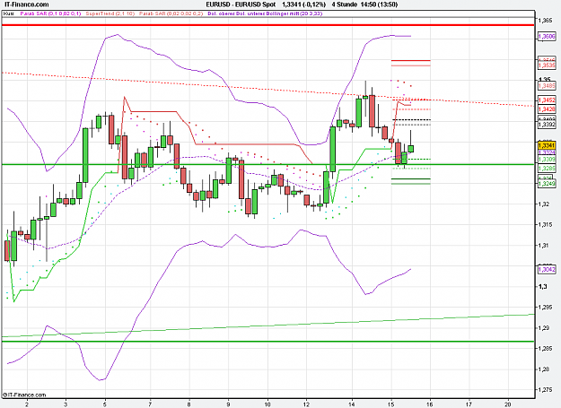The width and height of the screenshot is (561, 408).
Task: Click the 1,315 price axis label
Action: pyautogui.click(x=545, y=225)
